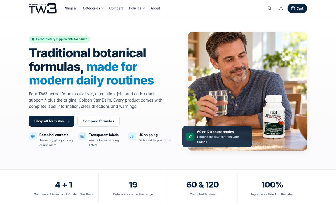Click the Shop all formulas button
The height and width of the screenshot is (205, 336).
point(52,121)
